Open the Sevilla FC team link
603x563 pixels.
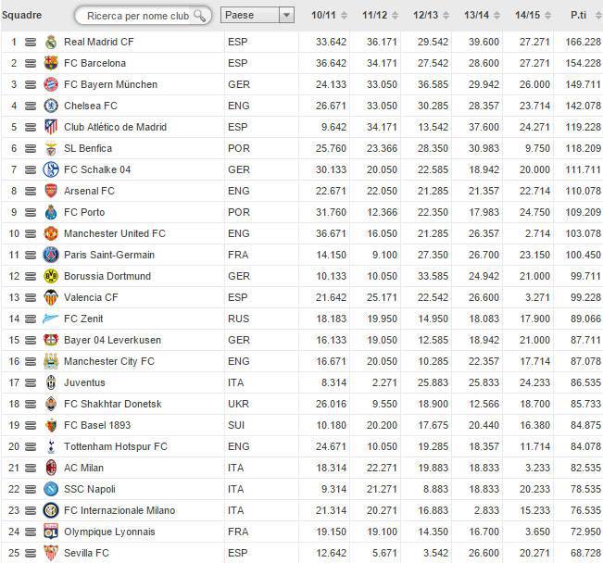86,553
